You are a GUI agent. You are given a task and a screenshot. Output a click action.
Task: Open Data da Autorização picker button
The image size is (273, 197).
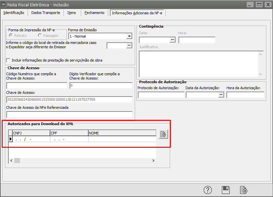click(221, 95)
